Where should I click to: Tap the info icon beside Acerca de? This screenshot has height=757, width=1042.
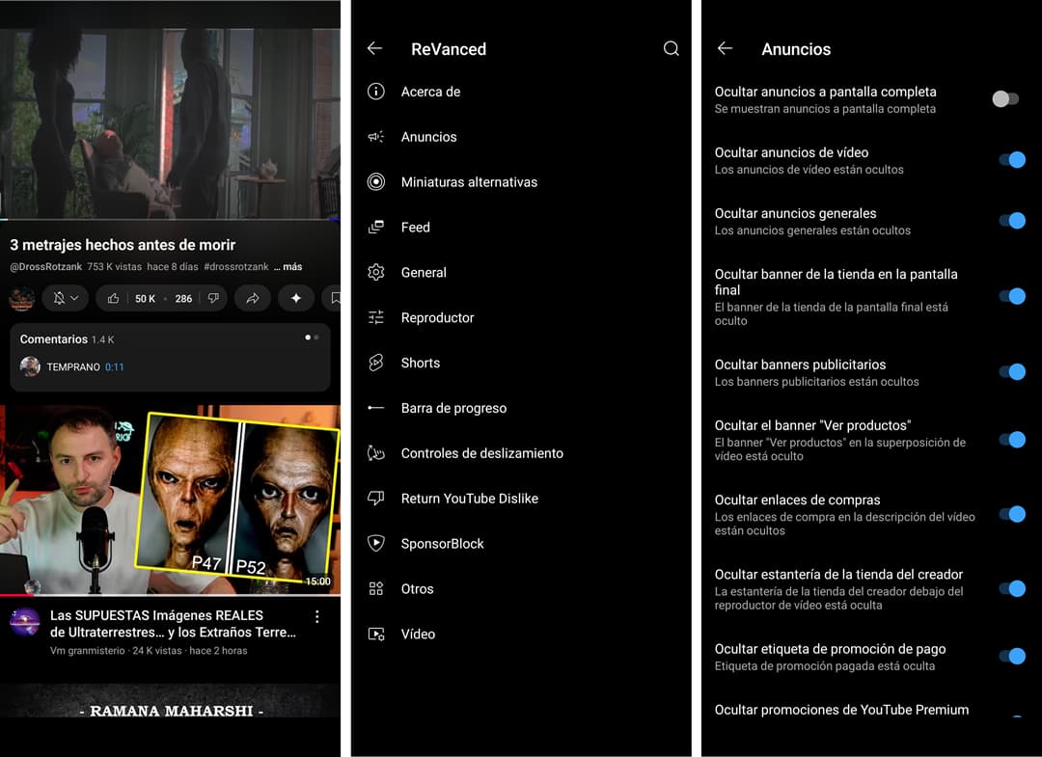(376, 92)
